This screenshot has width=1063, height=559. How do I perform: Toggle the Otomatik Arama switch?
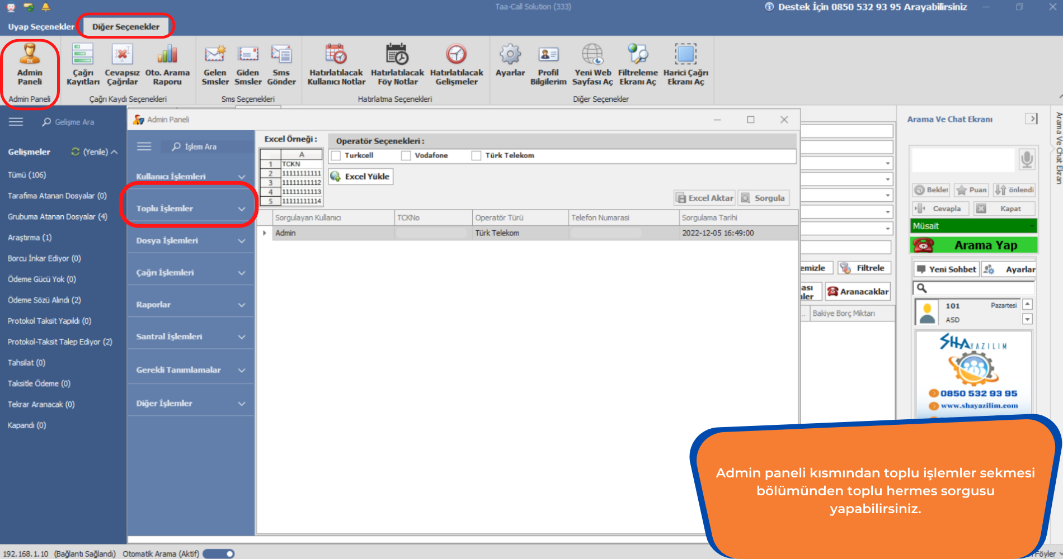point(218,553)
